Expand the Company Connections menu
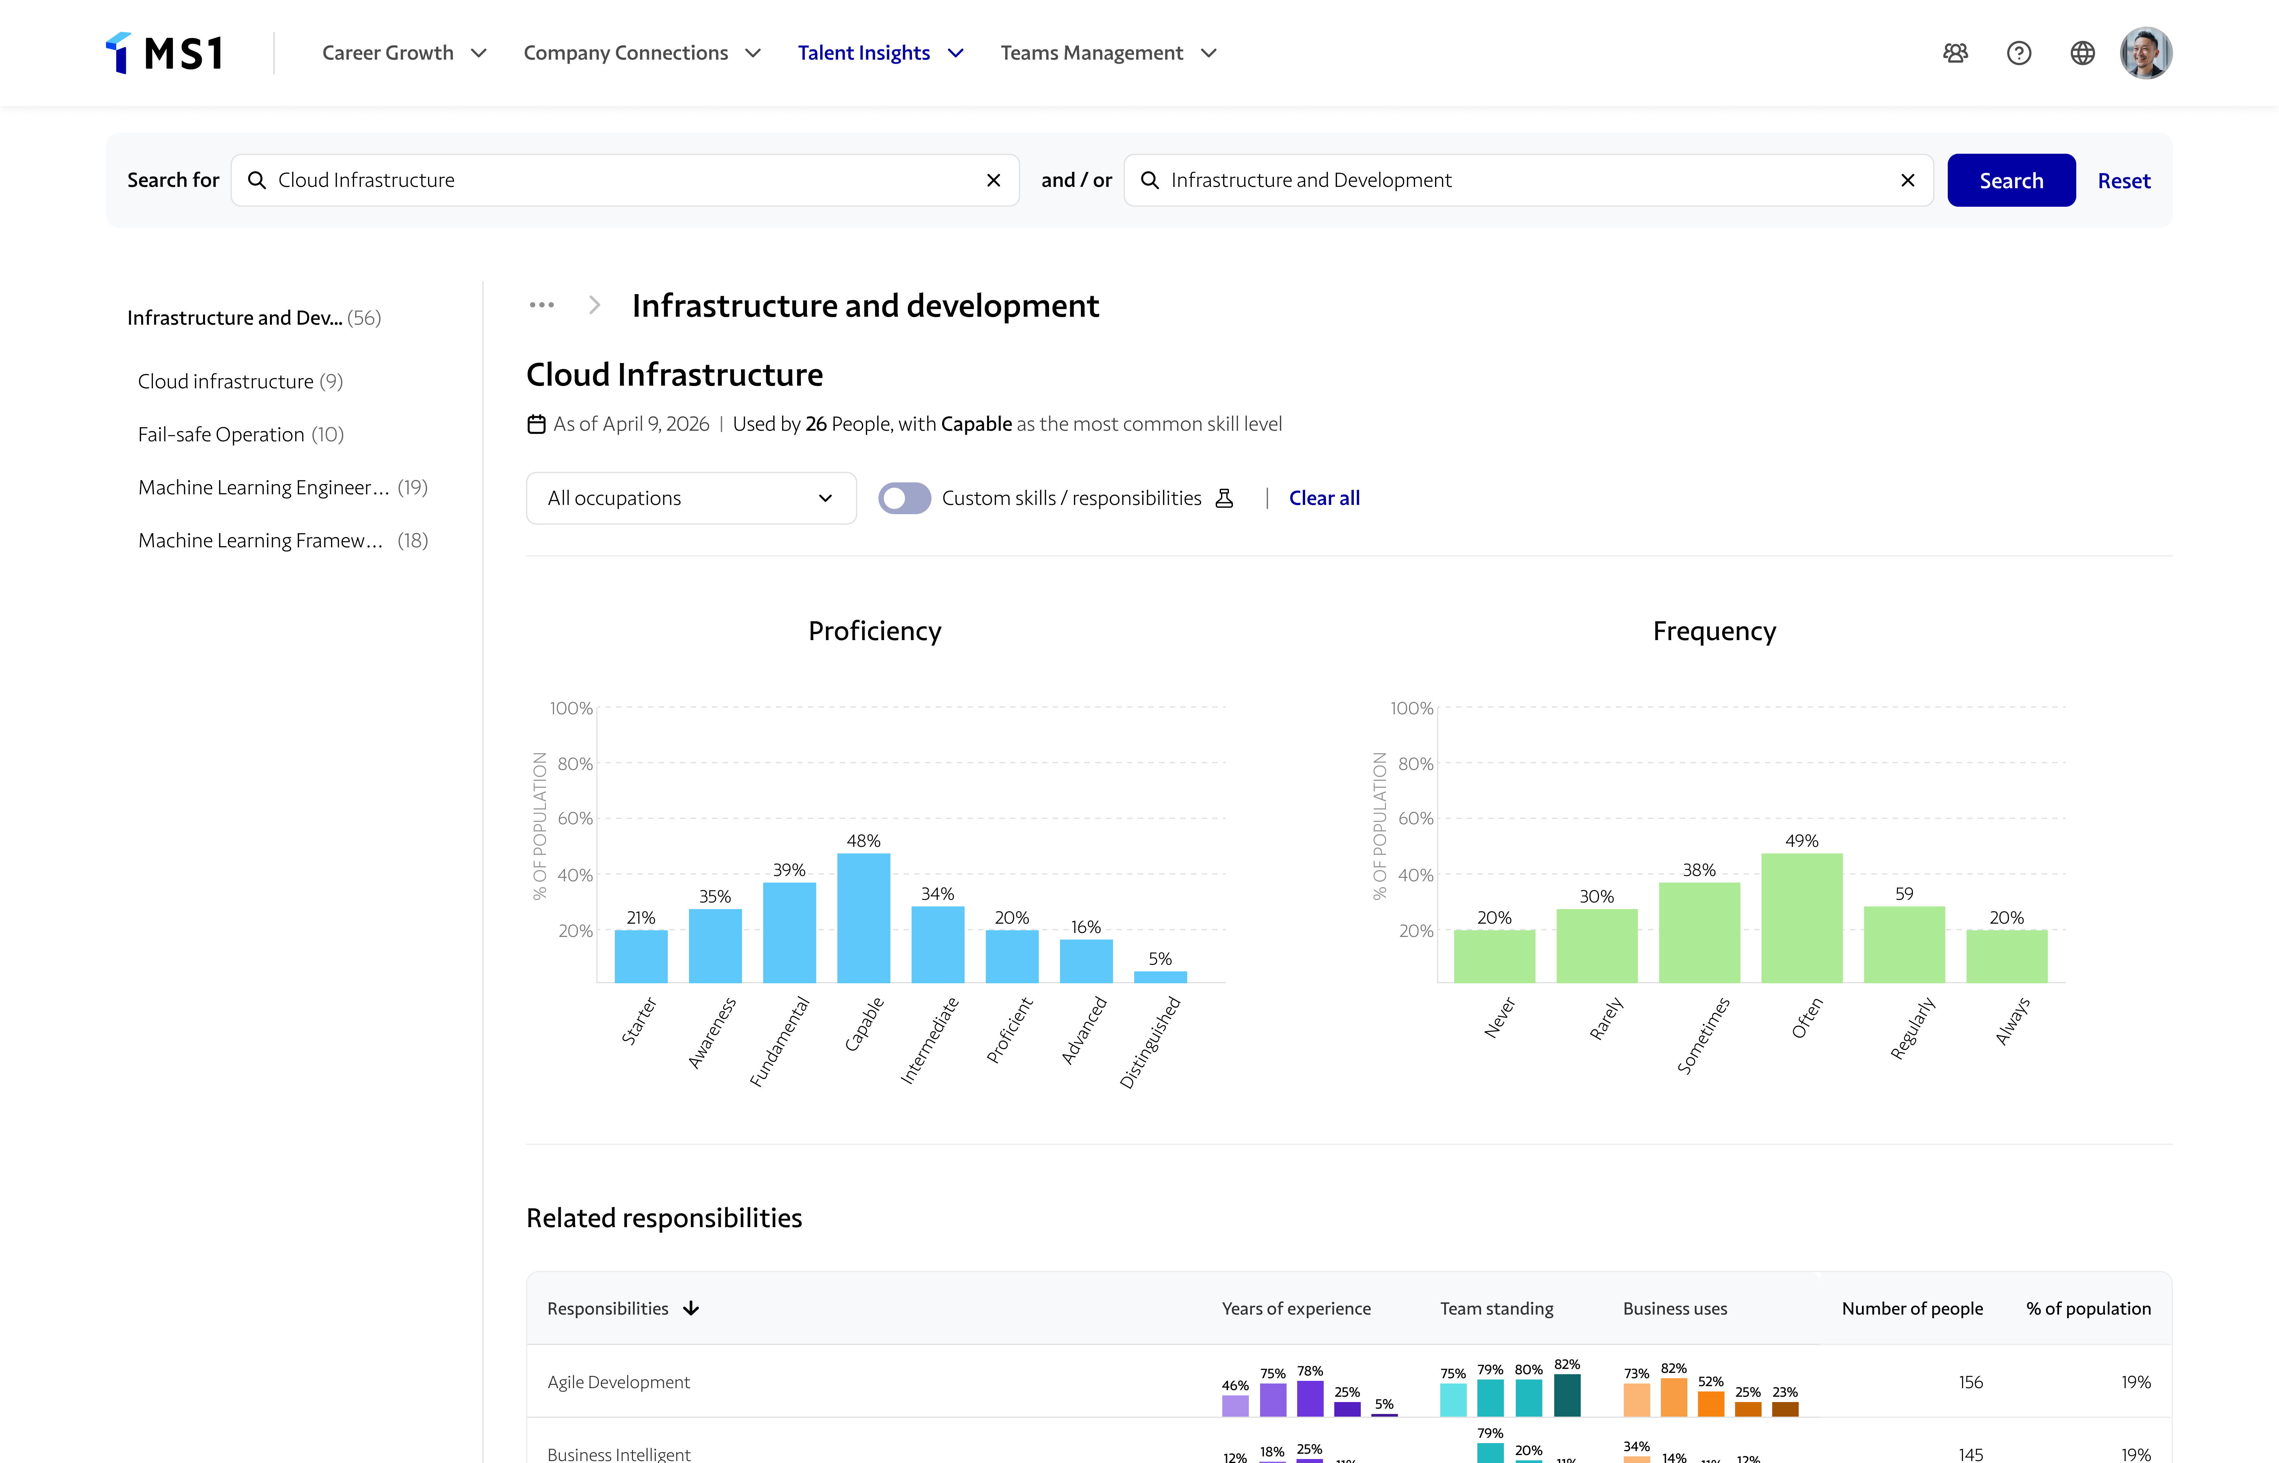 [643, 53]
